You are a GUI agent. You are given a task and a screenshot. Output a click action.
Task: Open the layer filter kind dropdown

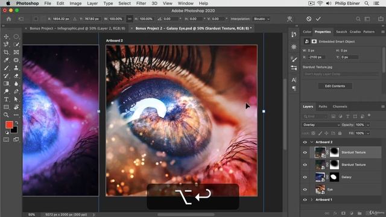click(x=315, y=116)
